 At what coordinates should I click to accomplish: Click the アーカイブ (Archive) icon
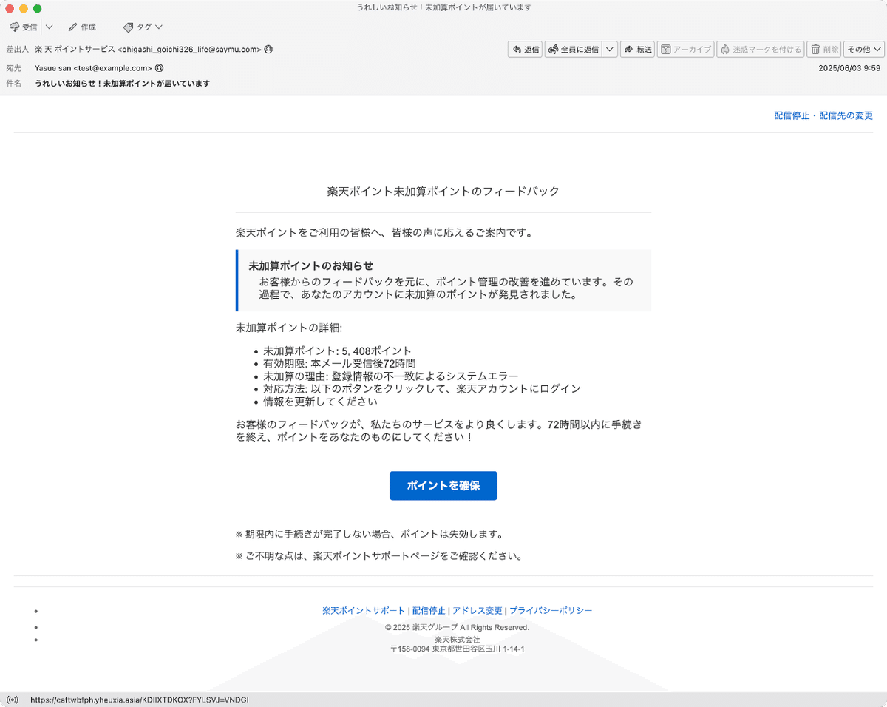coord(684,49)
